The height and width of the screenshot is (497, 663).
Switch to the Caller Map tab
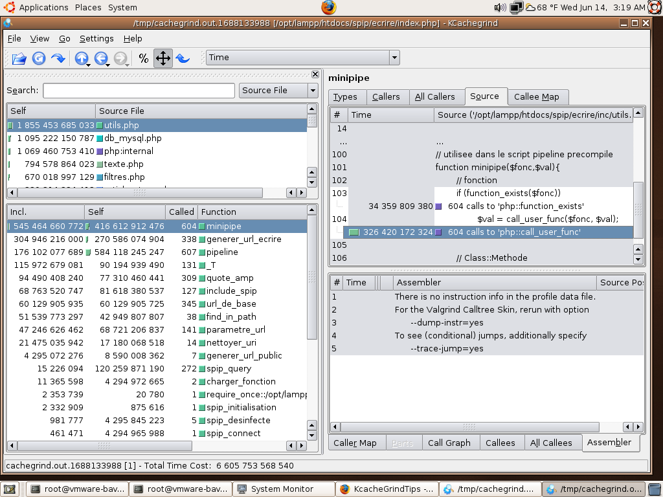[355, 443]
